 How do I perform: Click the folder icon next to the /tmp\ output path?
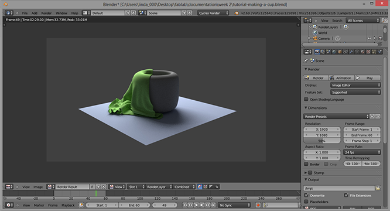378,188
